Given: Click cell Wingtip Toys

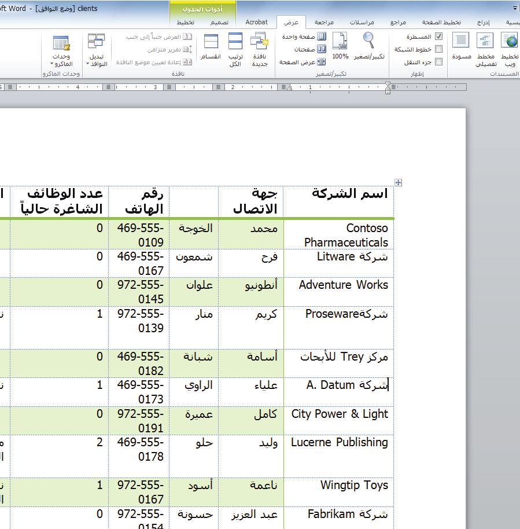Looking at the screenshot, I should click(354, 486).
